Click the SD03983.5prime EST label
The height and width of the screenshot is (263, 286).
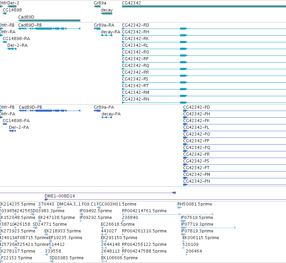click(67, 258)
